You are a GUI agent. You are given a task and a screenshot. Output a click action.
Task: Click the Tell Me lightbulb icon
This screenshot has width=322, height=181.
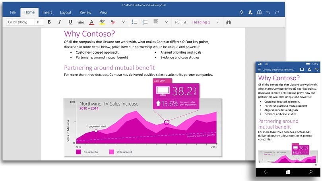pos(241,12)
